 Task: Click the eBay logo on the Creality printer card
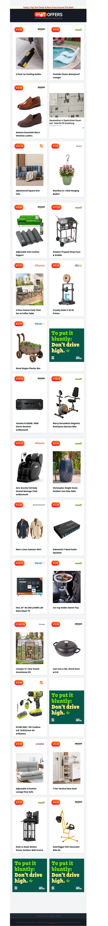78,265
